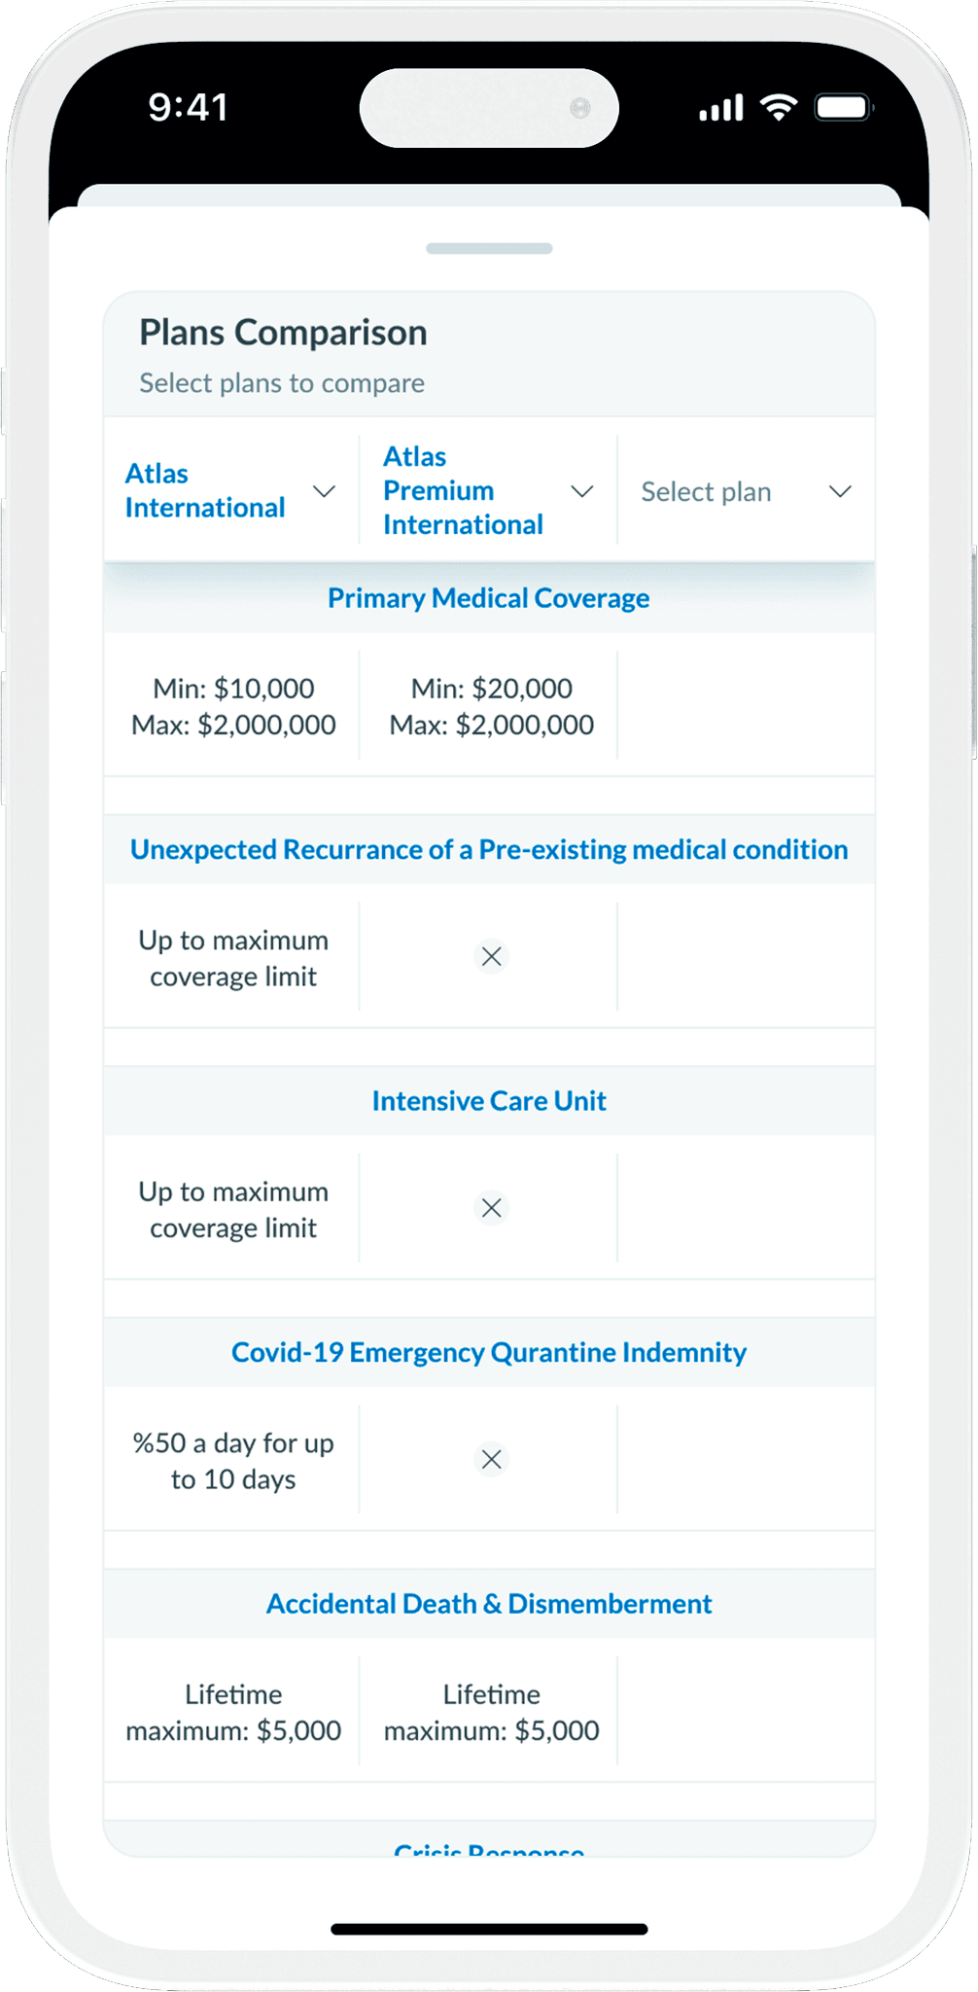Tap the cellular signal bars icon
Screen dimensions: 978x1992
(x=720, y=108)
